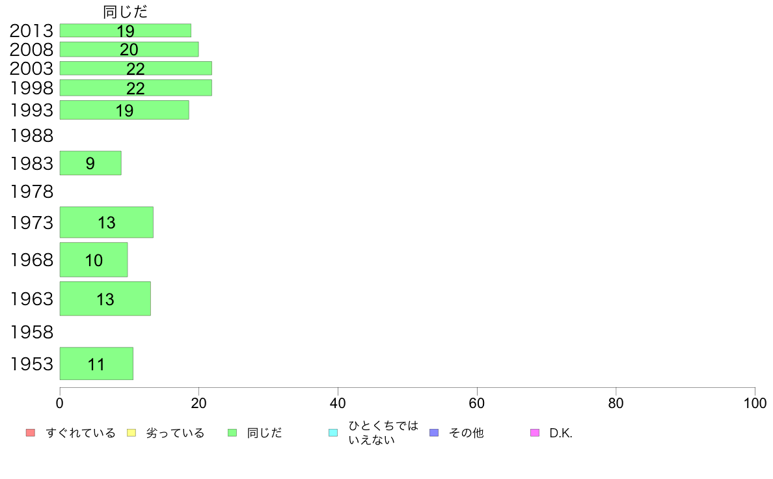773x479 pixels.
Task: Select the 1968 bar showing 10
Action: pos(94,260)
